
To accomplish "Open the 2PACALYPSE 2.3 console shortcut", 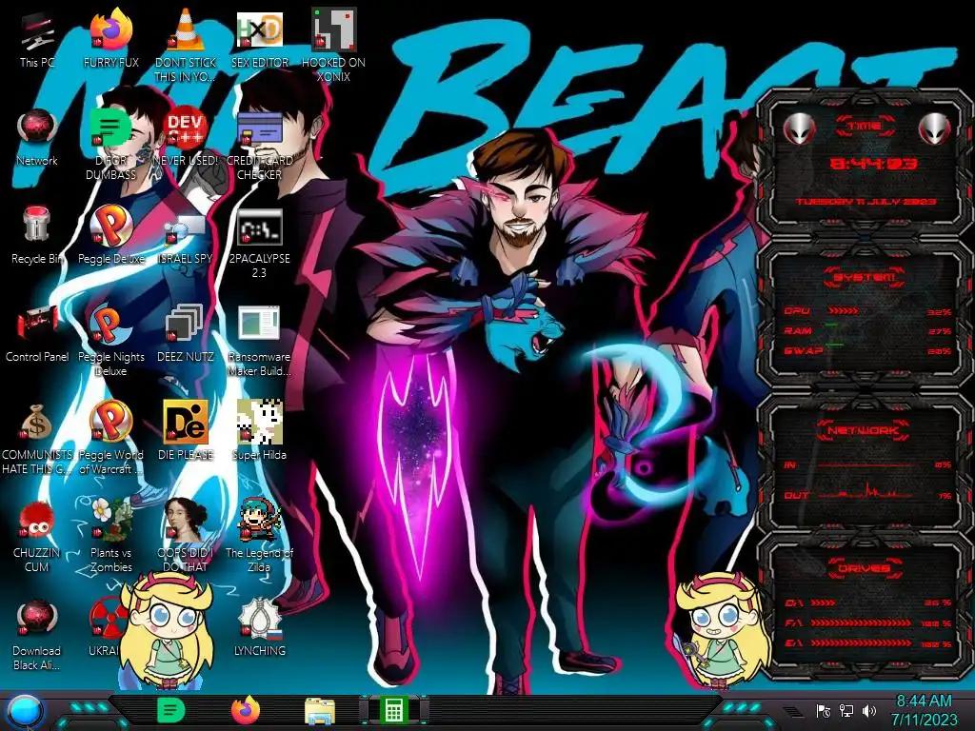I will click(x=259, y=241).
